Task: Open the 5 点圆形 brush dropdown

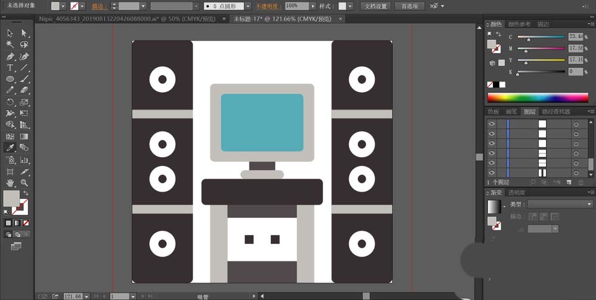Action: coord(248,7)
